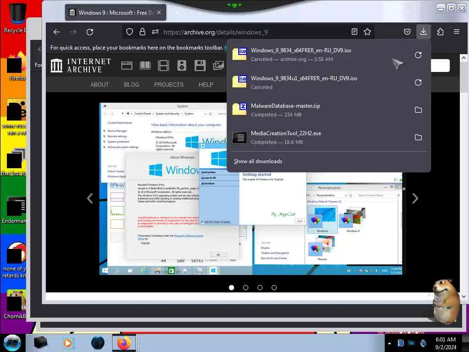Close the Windows 9 browser tab
The image size is (469, 352).
point(159,12)
